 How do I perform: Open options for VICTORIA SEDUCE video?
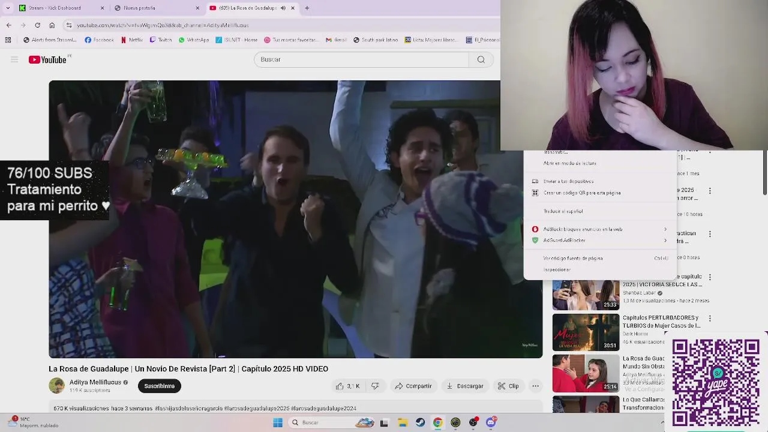pyautogui.click(x=710, y=277)
